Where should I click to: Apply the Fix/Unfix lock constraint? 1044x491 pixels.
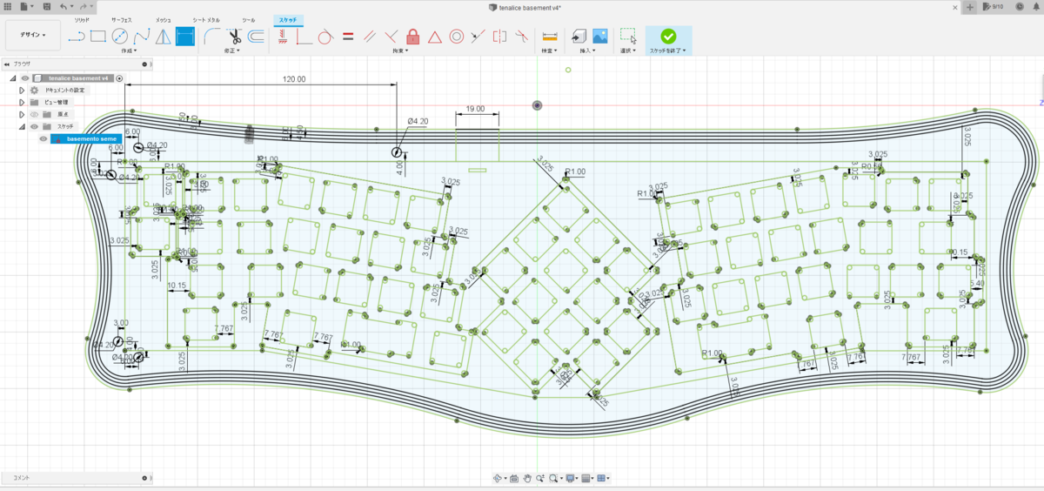click(x=413, y=37)
